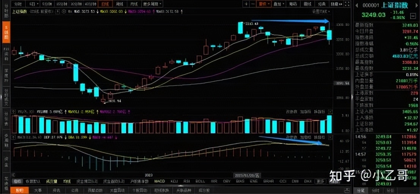Click small box at volume panel right corner
420x194 pixels.
click(x=330, y=111)
